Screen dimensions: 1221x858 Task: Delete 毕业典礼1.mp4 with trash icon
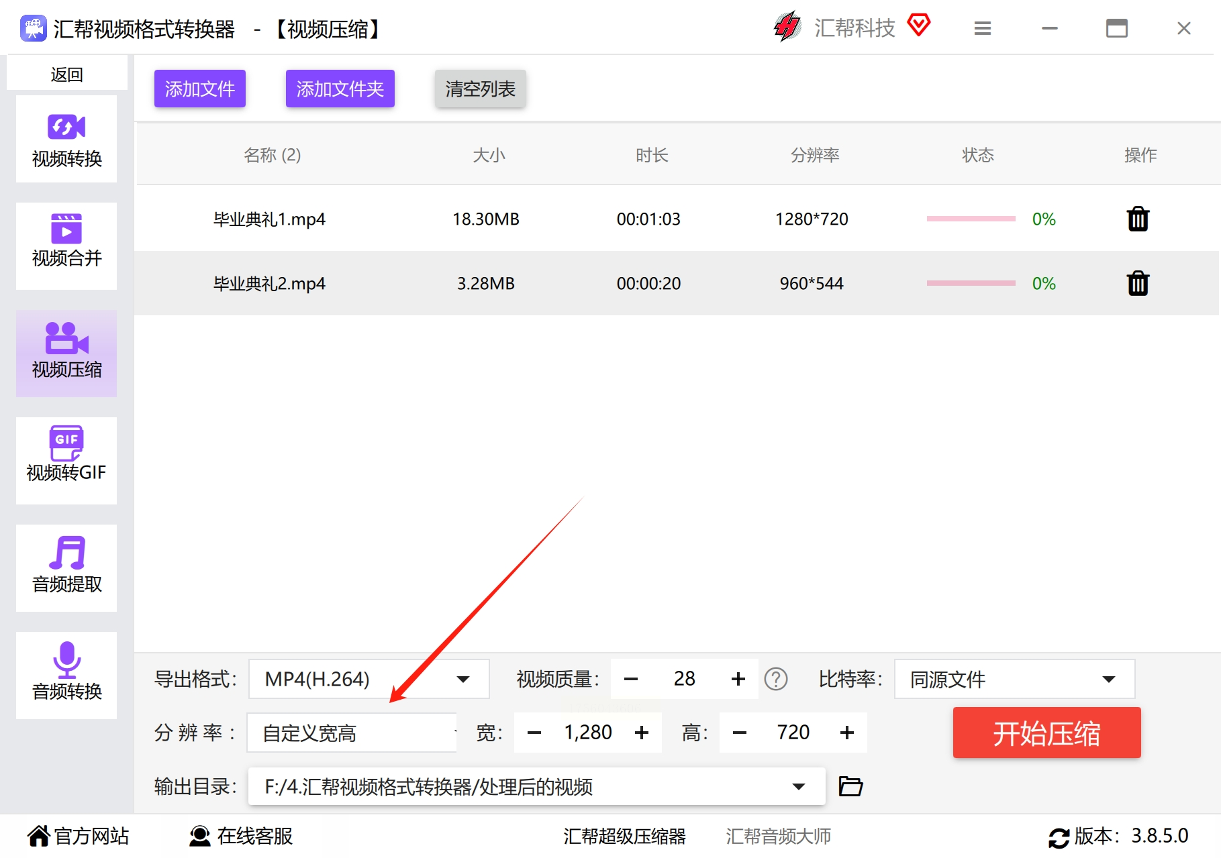[1138, 219]
